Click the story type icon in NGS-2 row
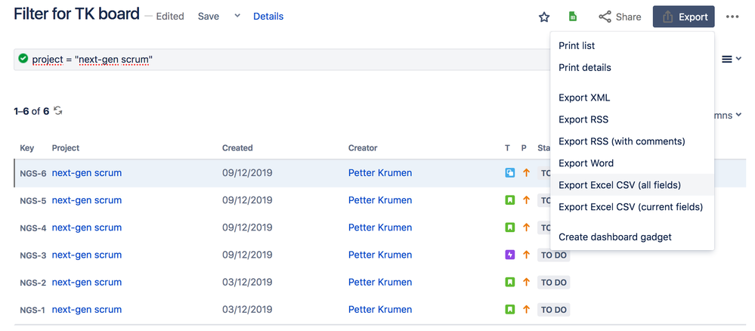Viewport: 755px width, 331px height. pos(510,282)
